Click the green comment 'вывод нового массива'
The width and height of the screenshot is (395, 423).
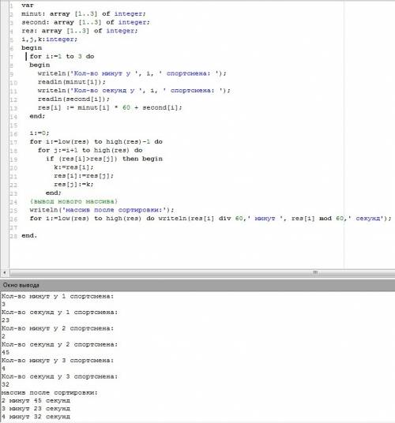pyautogui.click(x=73, y=201)
